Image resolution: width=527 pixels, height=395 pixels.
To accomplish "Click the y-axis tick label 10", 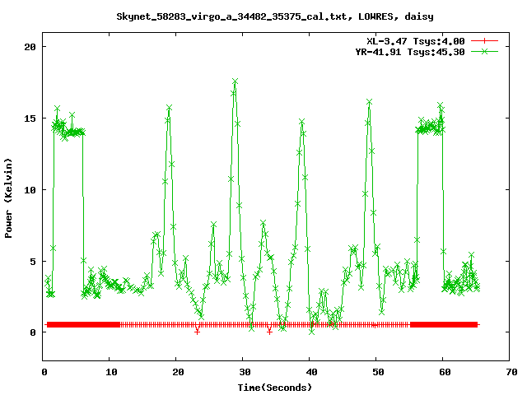I will 30,190.
